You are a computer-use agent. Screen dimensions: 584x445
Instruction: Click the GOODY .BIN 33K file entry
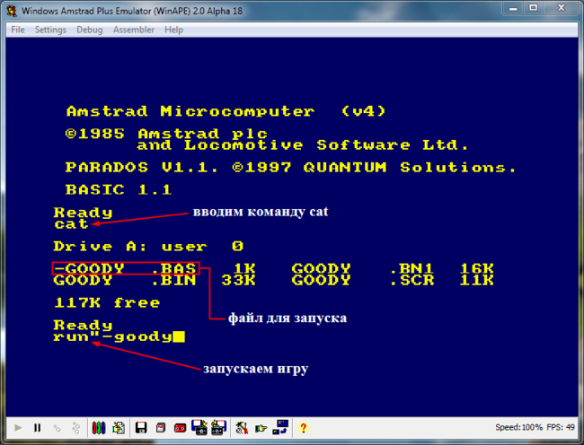pos(155,280)
